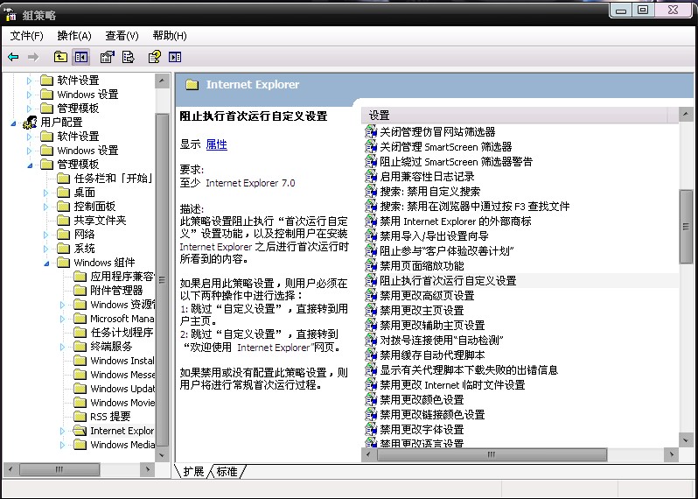Click policy icon for 关闭管理仿冒网站筛选器
The height and width of the screenshot is (499, 698).
pyautogui.click(x=371, y=132)
